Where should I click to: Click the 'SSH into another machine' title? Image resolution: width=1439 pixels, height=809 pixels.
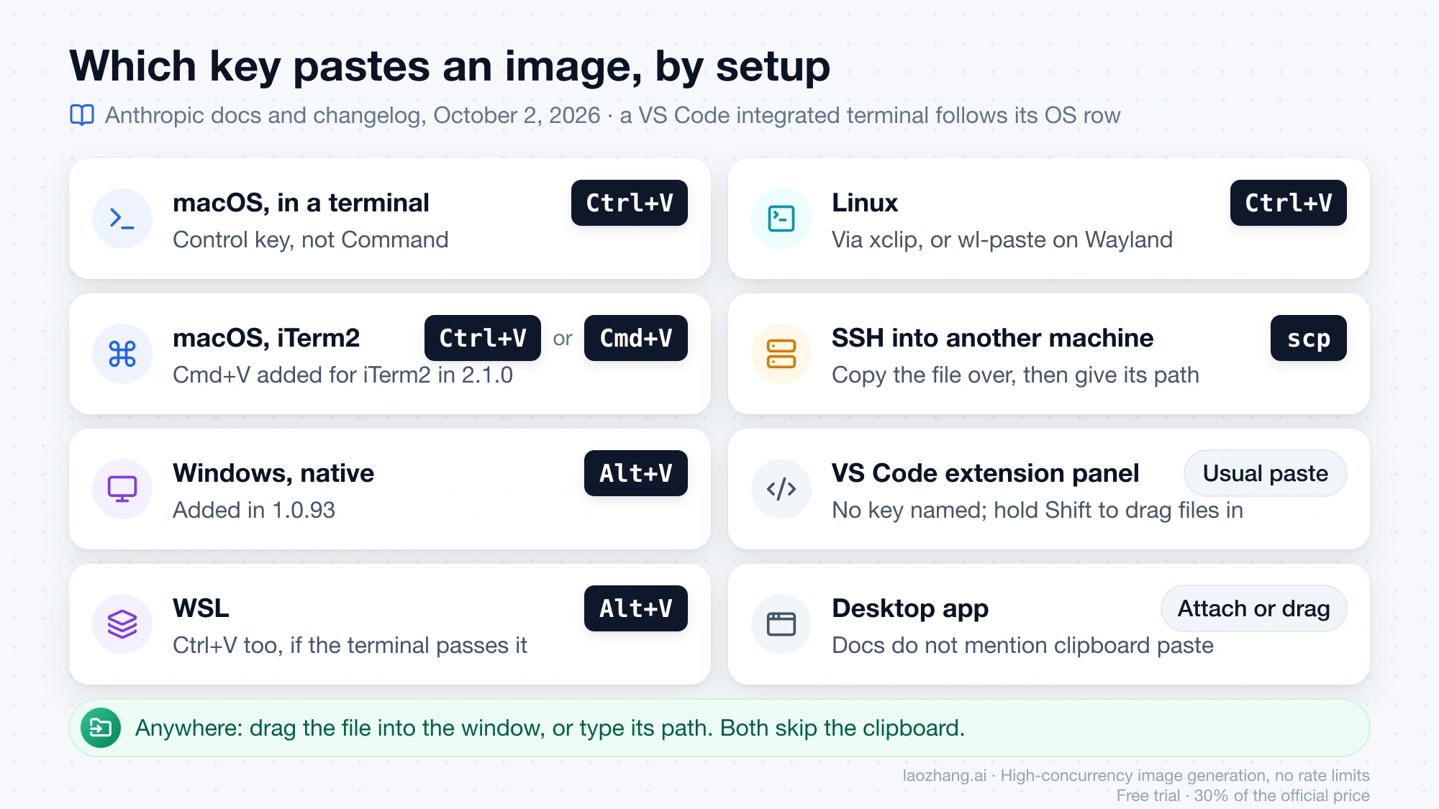click(x=992, y=338)
